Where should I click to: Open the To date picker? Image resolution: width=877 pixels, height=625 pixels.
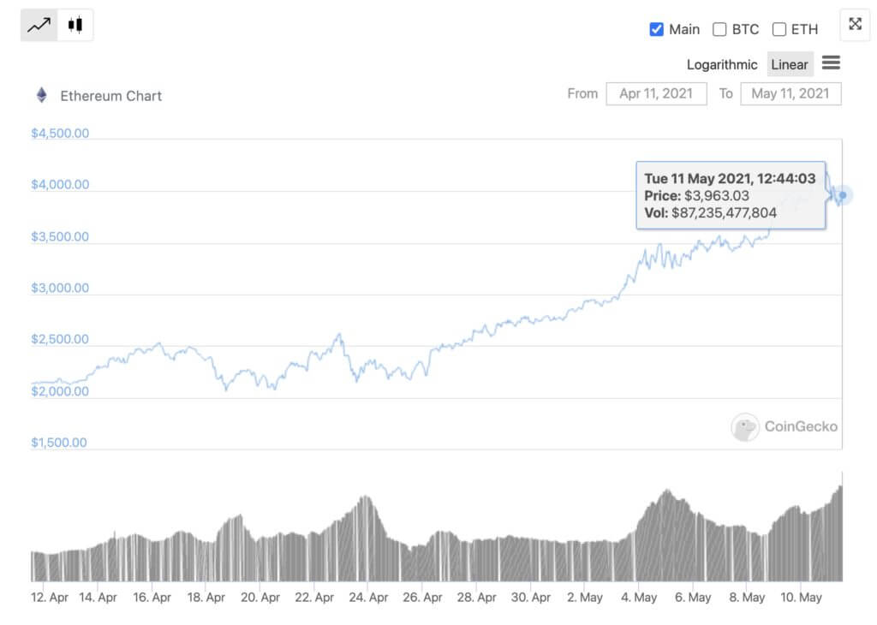790,94
